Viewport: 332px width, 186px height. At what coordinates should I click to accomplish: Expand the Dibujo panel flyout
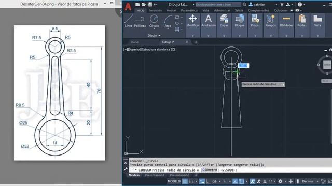click(x=154, y=36)
